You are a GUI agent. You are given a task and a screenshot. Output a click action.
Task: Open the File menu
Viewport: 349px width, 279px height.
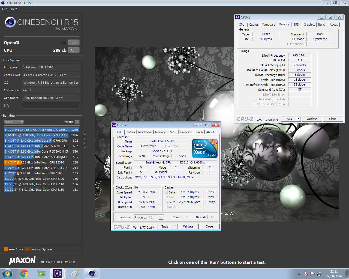(5, 9)
